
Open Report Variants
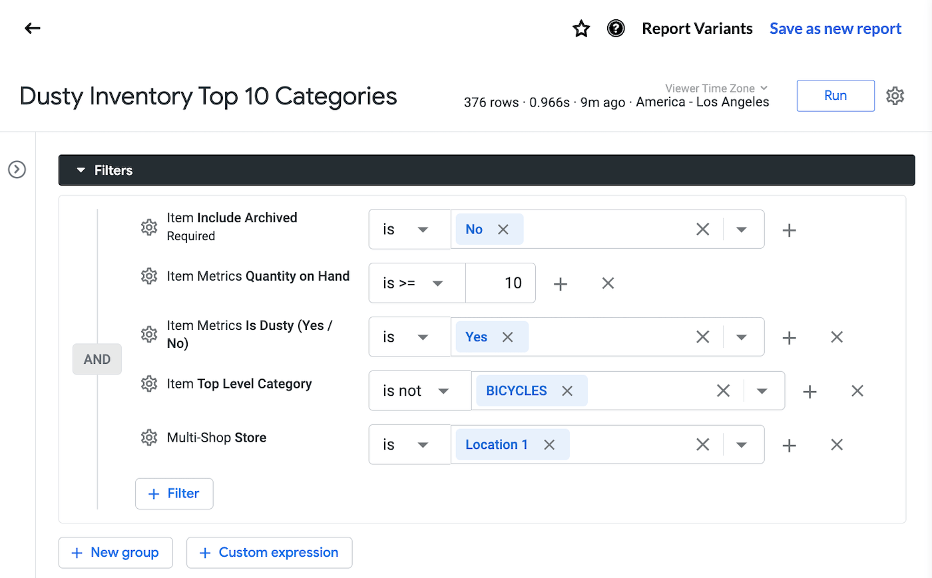(x=697, y=29)
